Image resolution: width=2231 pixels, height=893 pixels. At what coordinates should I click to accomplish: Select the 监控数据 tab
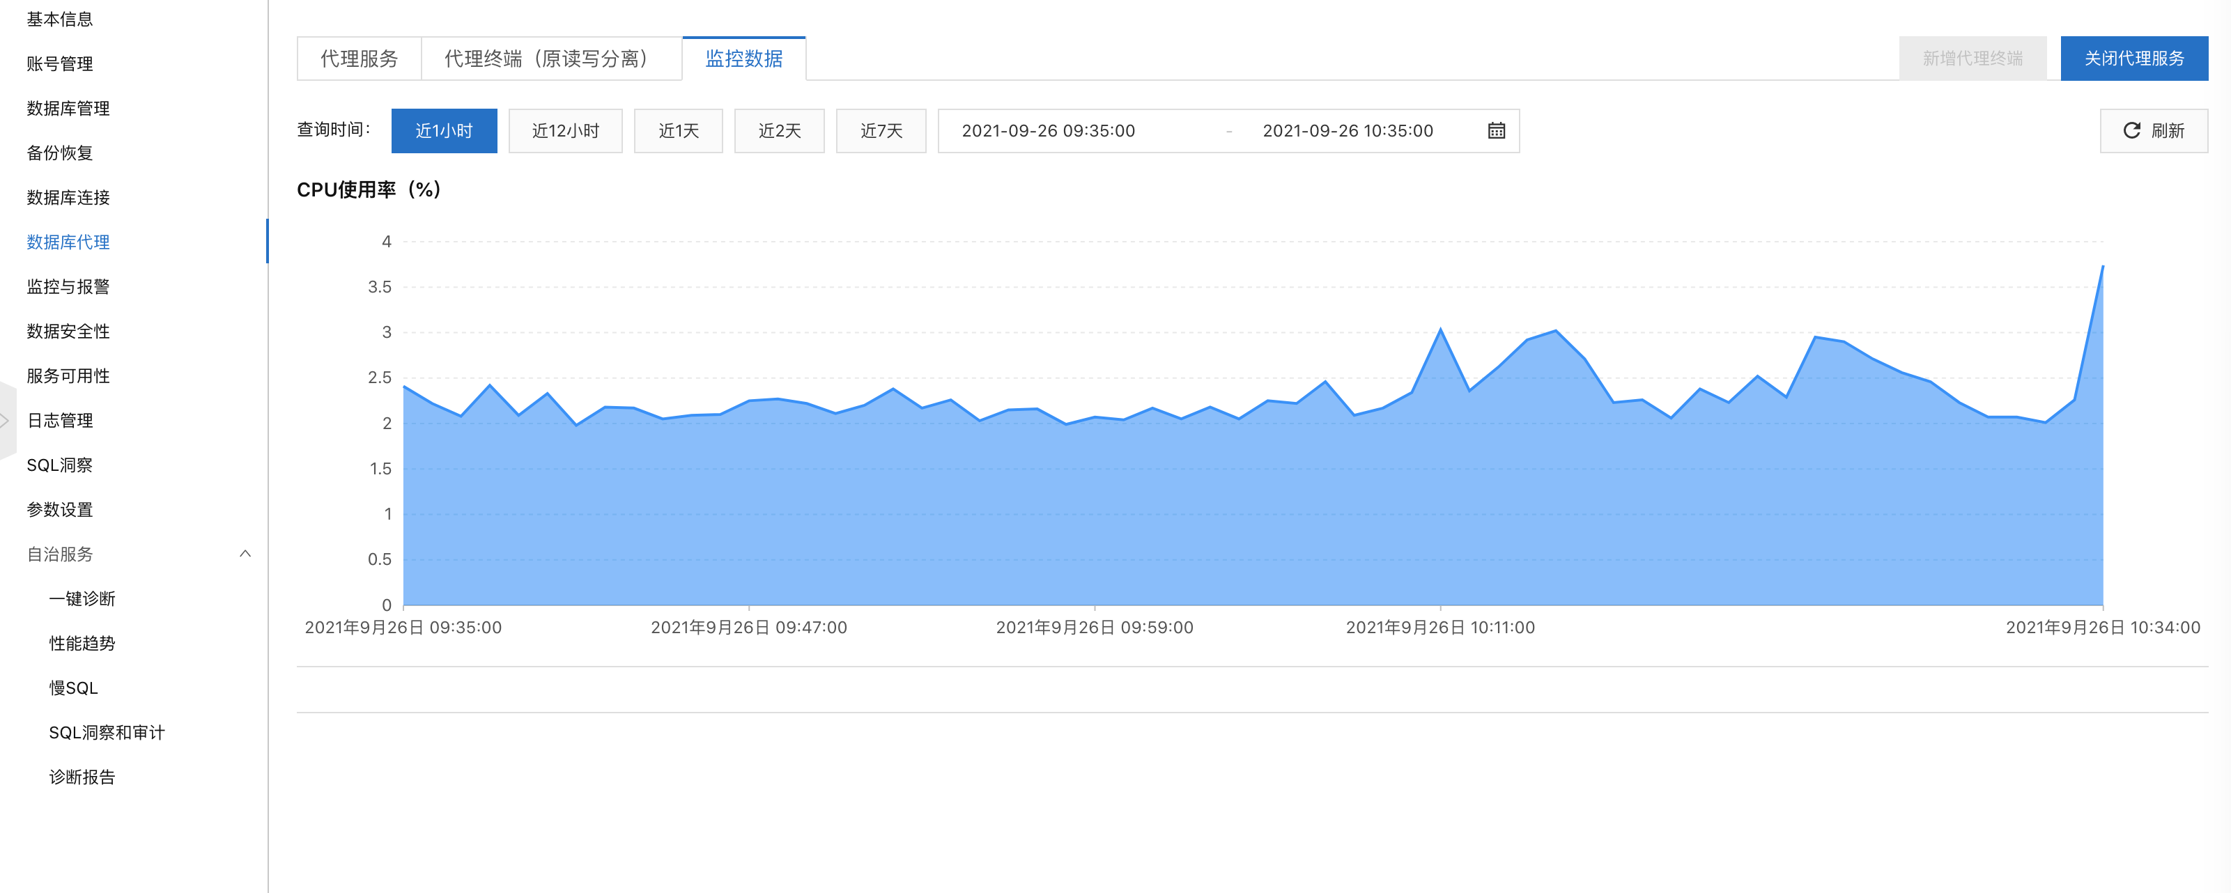point(744,59)
